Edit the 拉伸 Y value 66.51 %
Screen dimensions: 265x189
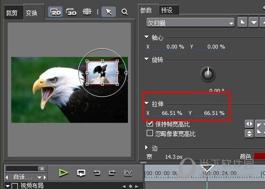[x=214, y=113]
